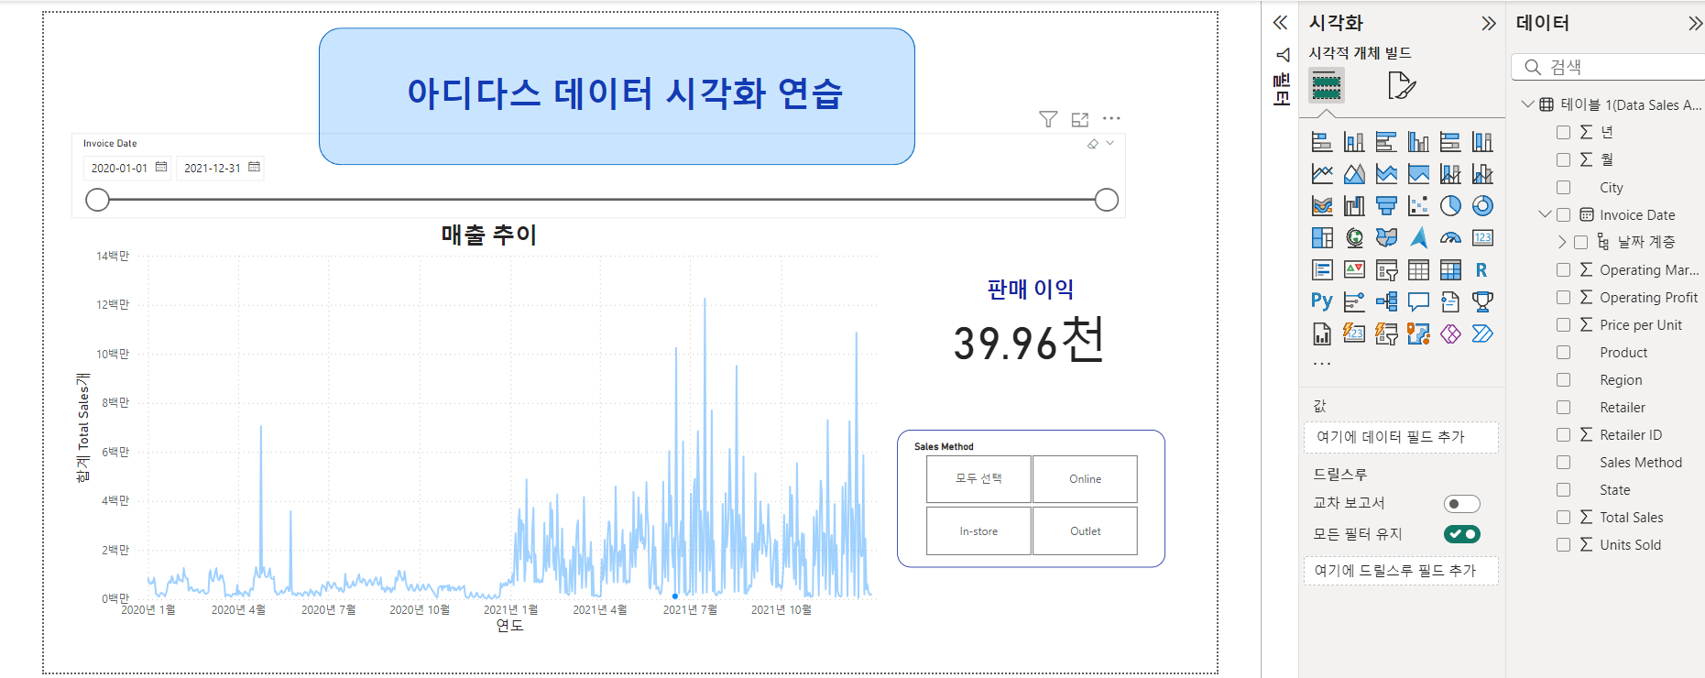Select the Python visual
Image resolution: width=1705 pixels, height=678 pixels.
(x=1322, y=301)
